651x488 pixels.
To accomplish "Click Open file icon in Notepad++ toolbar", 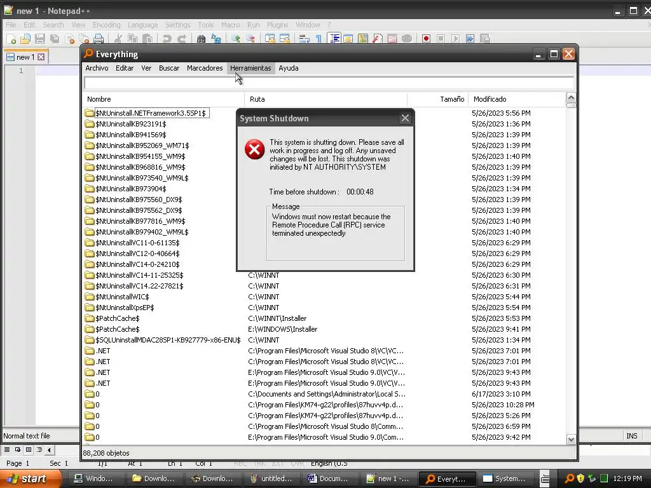I will tap(25, 39).
